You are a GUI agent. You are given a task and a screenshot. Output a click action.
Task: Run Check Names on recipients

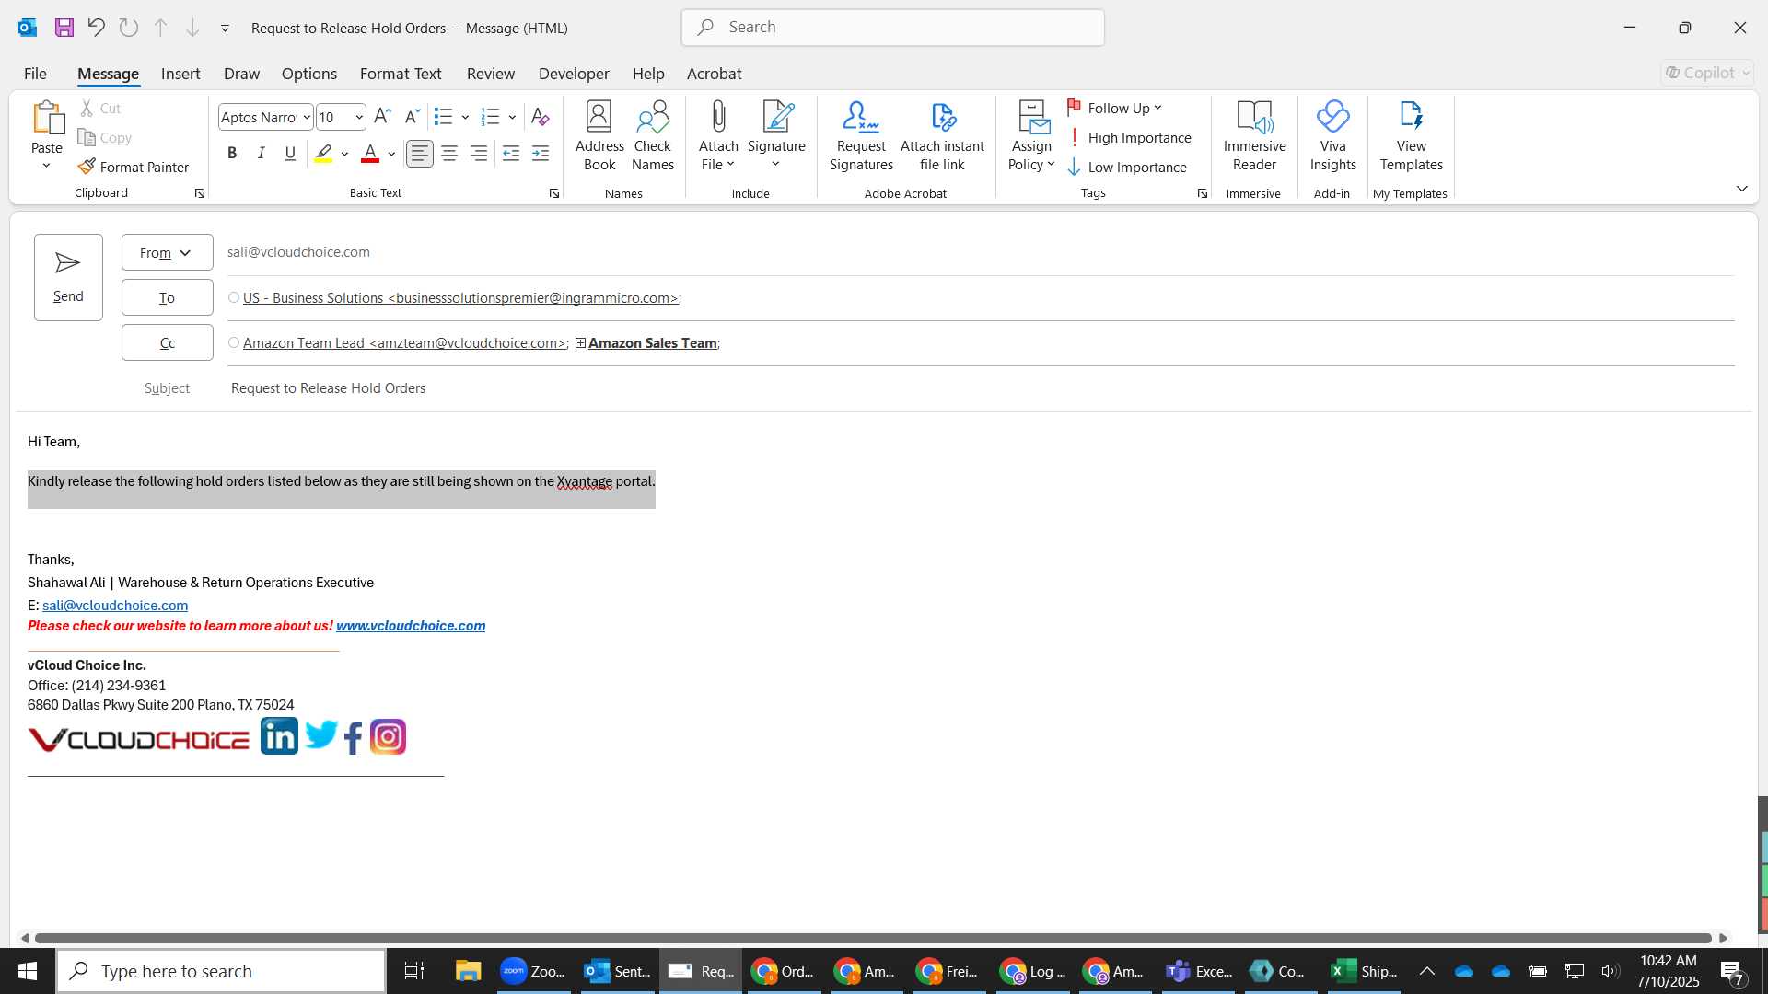[x=653, y=136]
